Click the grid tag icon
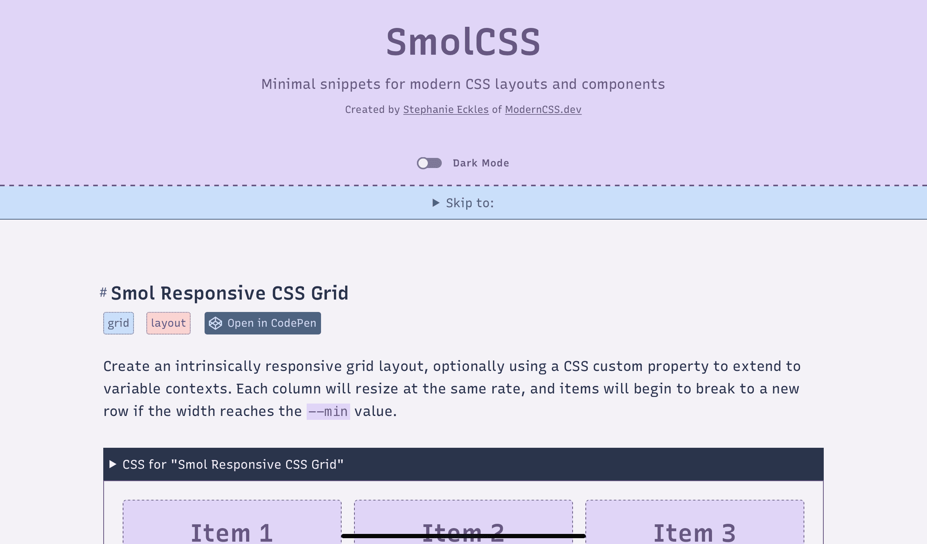Screen dimensions: 927x544 118,322
